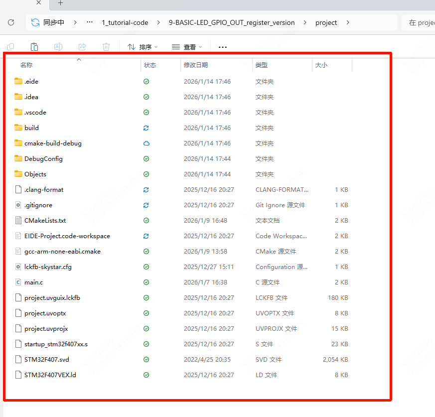Sort by the 名称 column header
Viewport: 435px width, 417px height.
[x=26, y=65]
